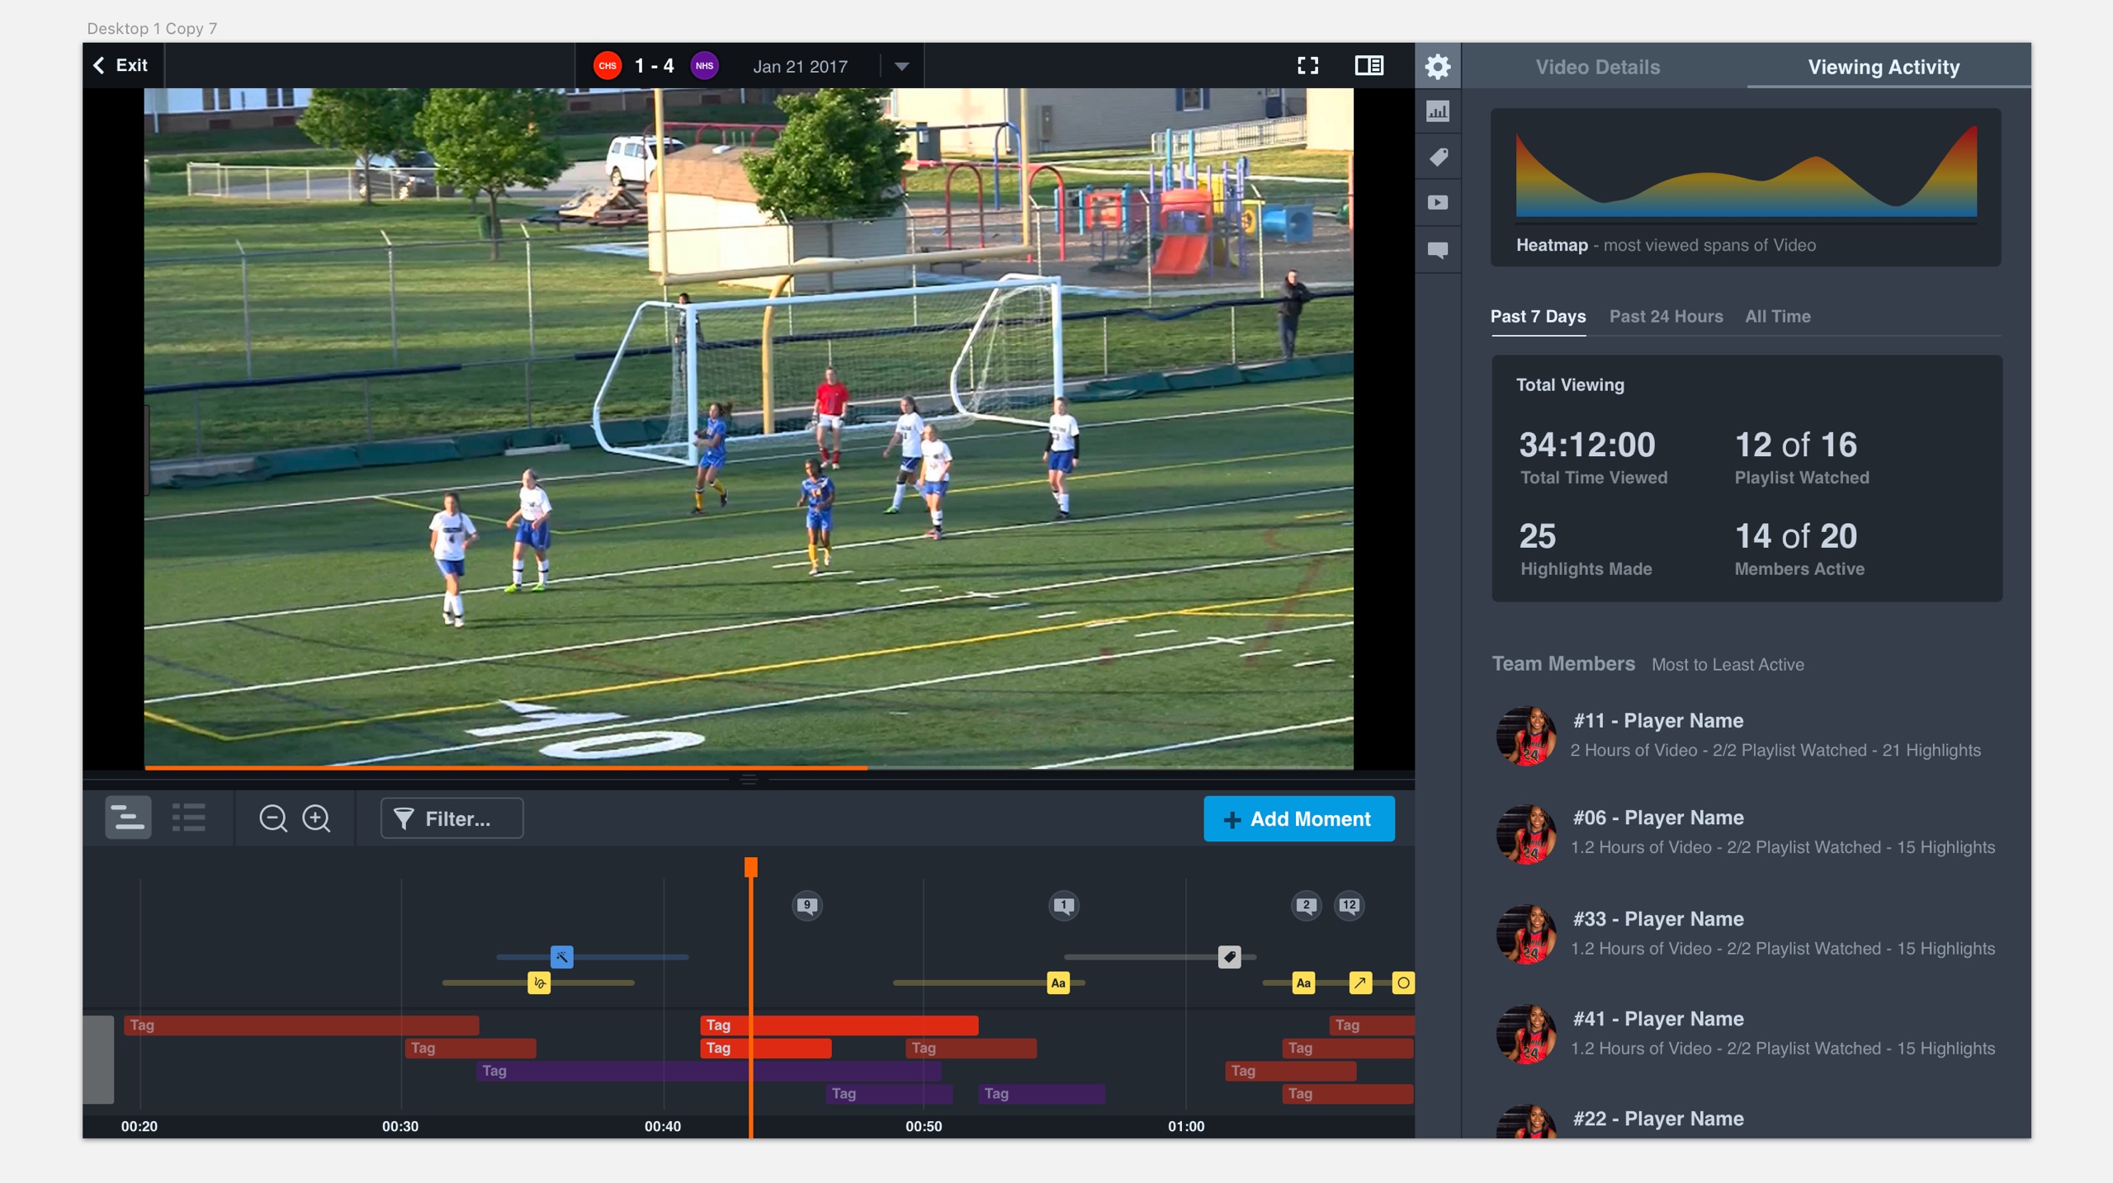Select the gray tag marker on timeline
The height and width of the screenshot is (1183, 2113).
[1229, 957]
